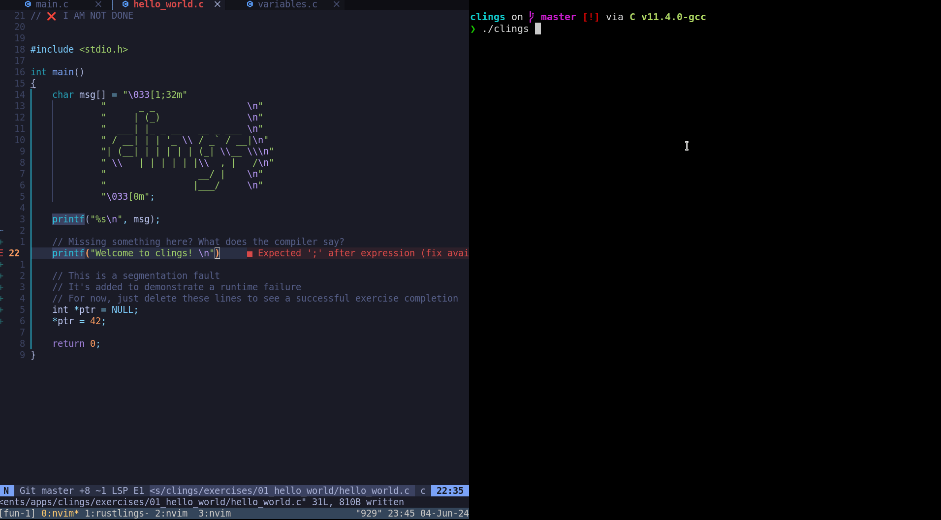The width and height of the screenshot is (941, 520).
Task: Select tmux window 0:nvim*
Action: point(60,514)
